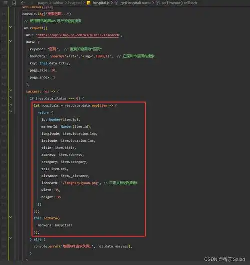Click the markerId: Number(item.id) line
The width and height of the screenshot is (250, 265).
click(67, 127)
